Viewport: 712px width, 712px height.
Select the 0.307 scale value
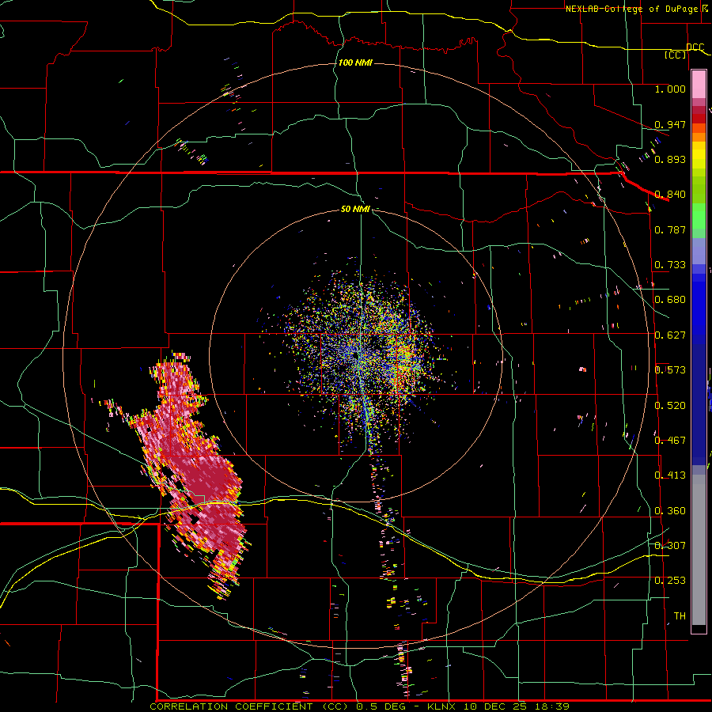[x=670, y=546]
